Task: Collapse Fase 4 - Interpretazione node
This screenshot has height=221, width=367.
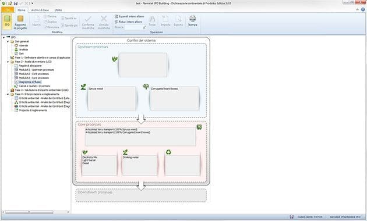Action: pyautogui.click(x=8, y=94)
